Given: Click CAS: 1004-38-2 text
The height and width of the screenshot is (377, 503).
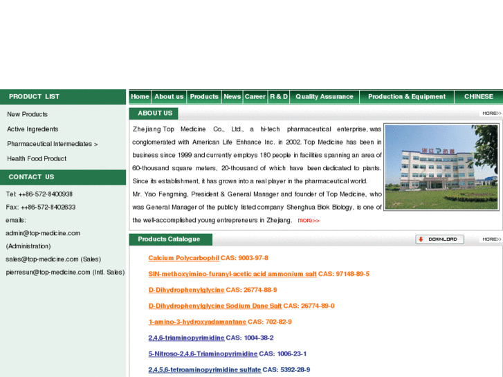Looking at the screenshot, I should 250,338.
